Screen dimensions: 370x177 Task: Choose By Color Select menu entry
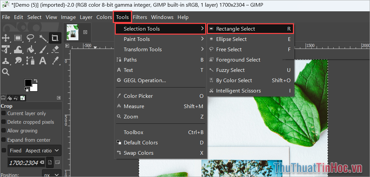click(250, 81)
